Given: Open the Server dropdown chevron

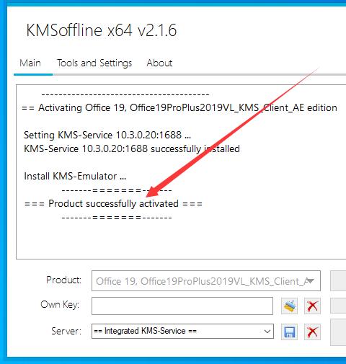Looking at the screenshot, I should pos(267,332).
